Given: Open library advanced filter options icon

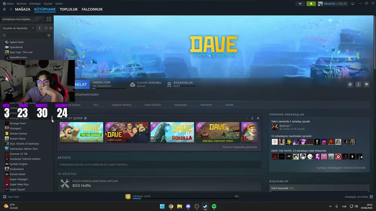Looking at the screenshot, I should (x=49, y=35).
